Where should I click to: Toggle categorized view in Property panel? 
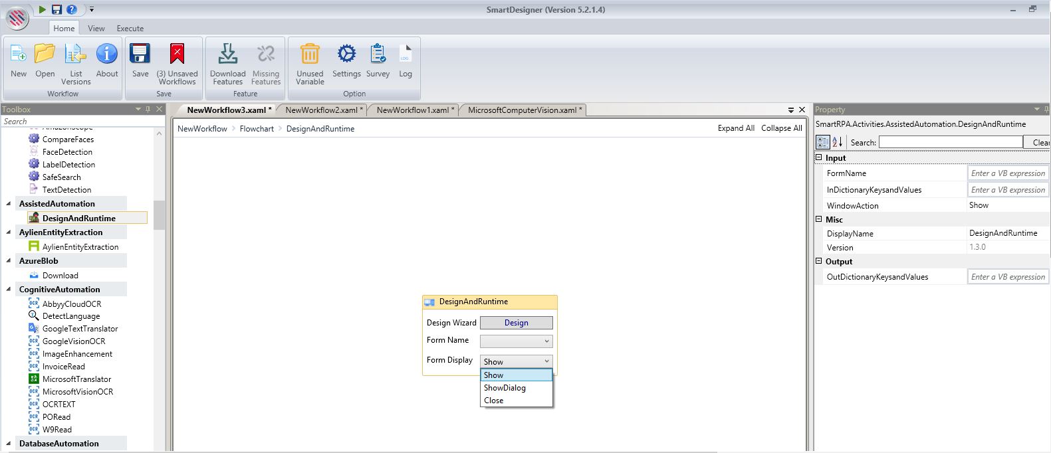pos(823,142)
